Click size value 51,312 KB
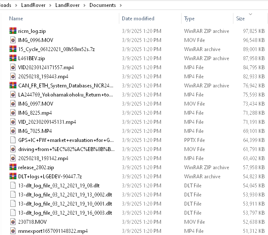Viewport: 268px width, 235px height. (254, 231)
